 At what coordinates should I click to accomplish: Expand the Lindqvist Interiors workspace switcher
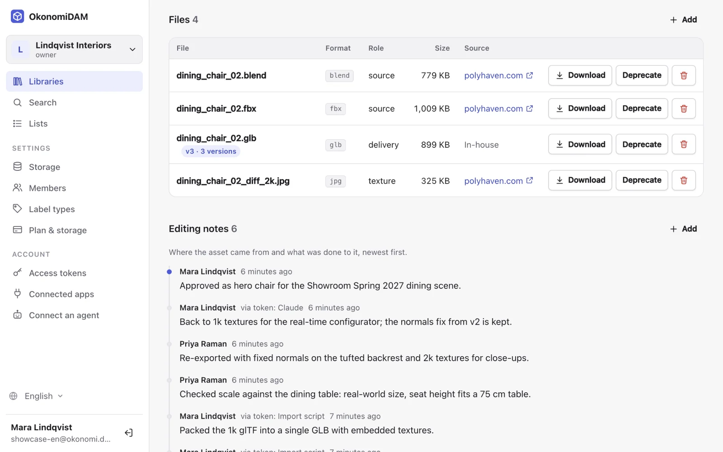(x=75, y=49)
